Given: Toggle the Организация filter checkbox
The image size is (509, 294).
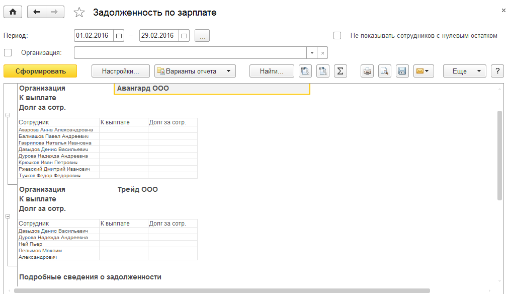Looking at the screenshot, I should pos(8,53).
